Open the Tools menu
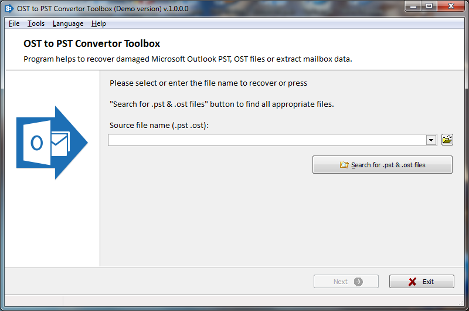469x311 pixels. point(36,23)
